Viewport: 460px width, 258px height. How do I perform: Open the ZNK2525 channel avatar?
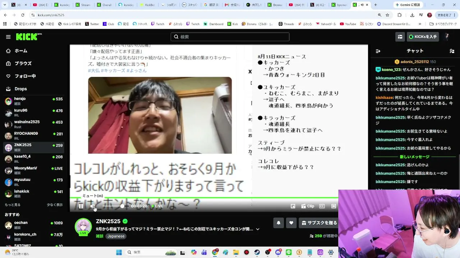[x=83, y=227]
